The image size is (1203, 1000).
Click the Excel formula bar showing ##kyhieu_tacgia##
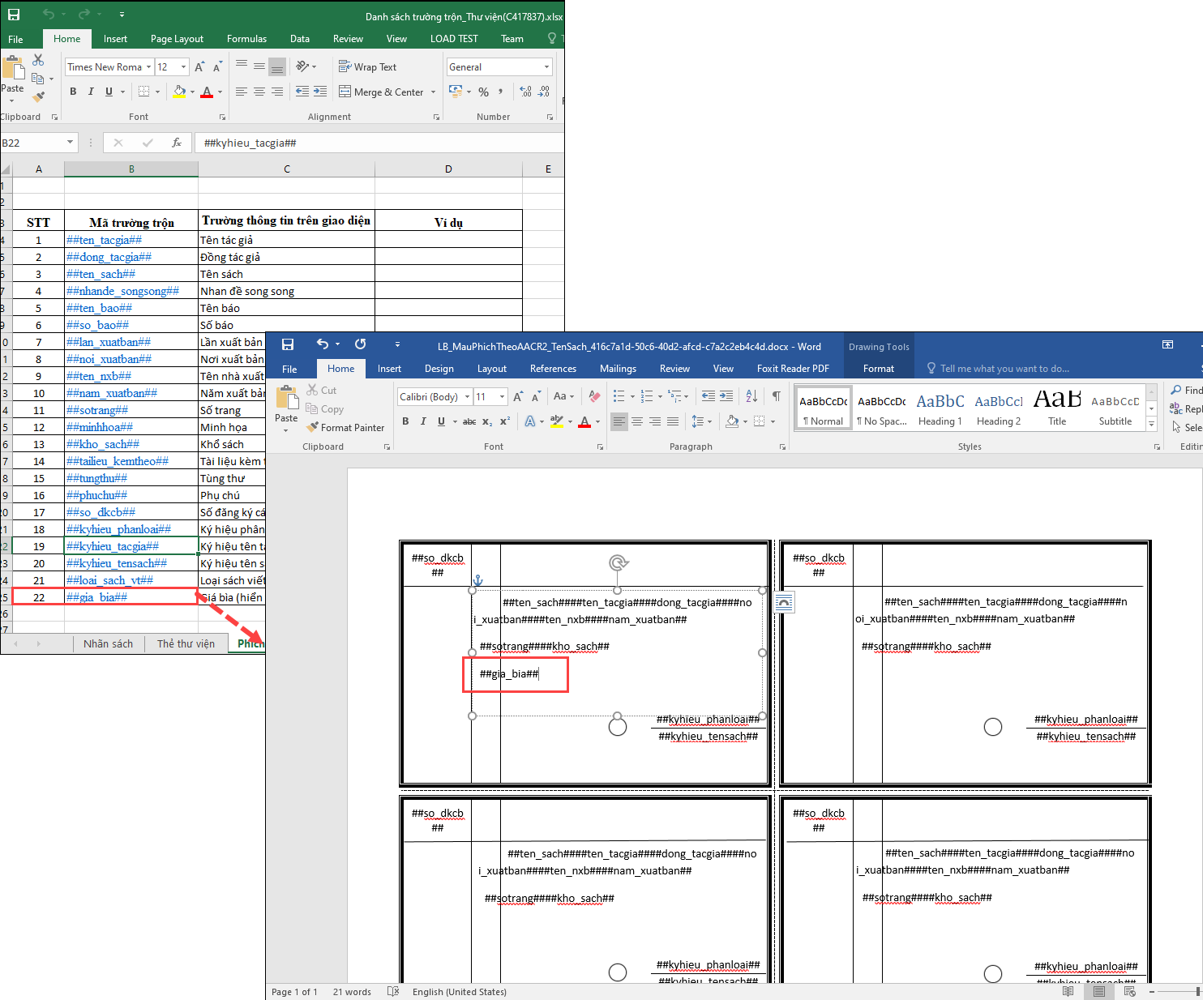pos(379,143)
